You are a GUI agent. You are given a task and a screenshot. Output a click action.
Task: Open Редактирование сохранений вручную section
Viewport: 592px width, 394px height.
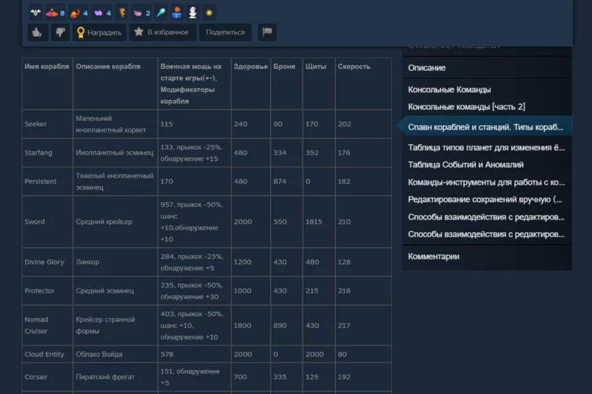(x=485, y=199)
